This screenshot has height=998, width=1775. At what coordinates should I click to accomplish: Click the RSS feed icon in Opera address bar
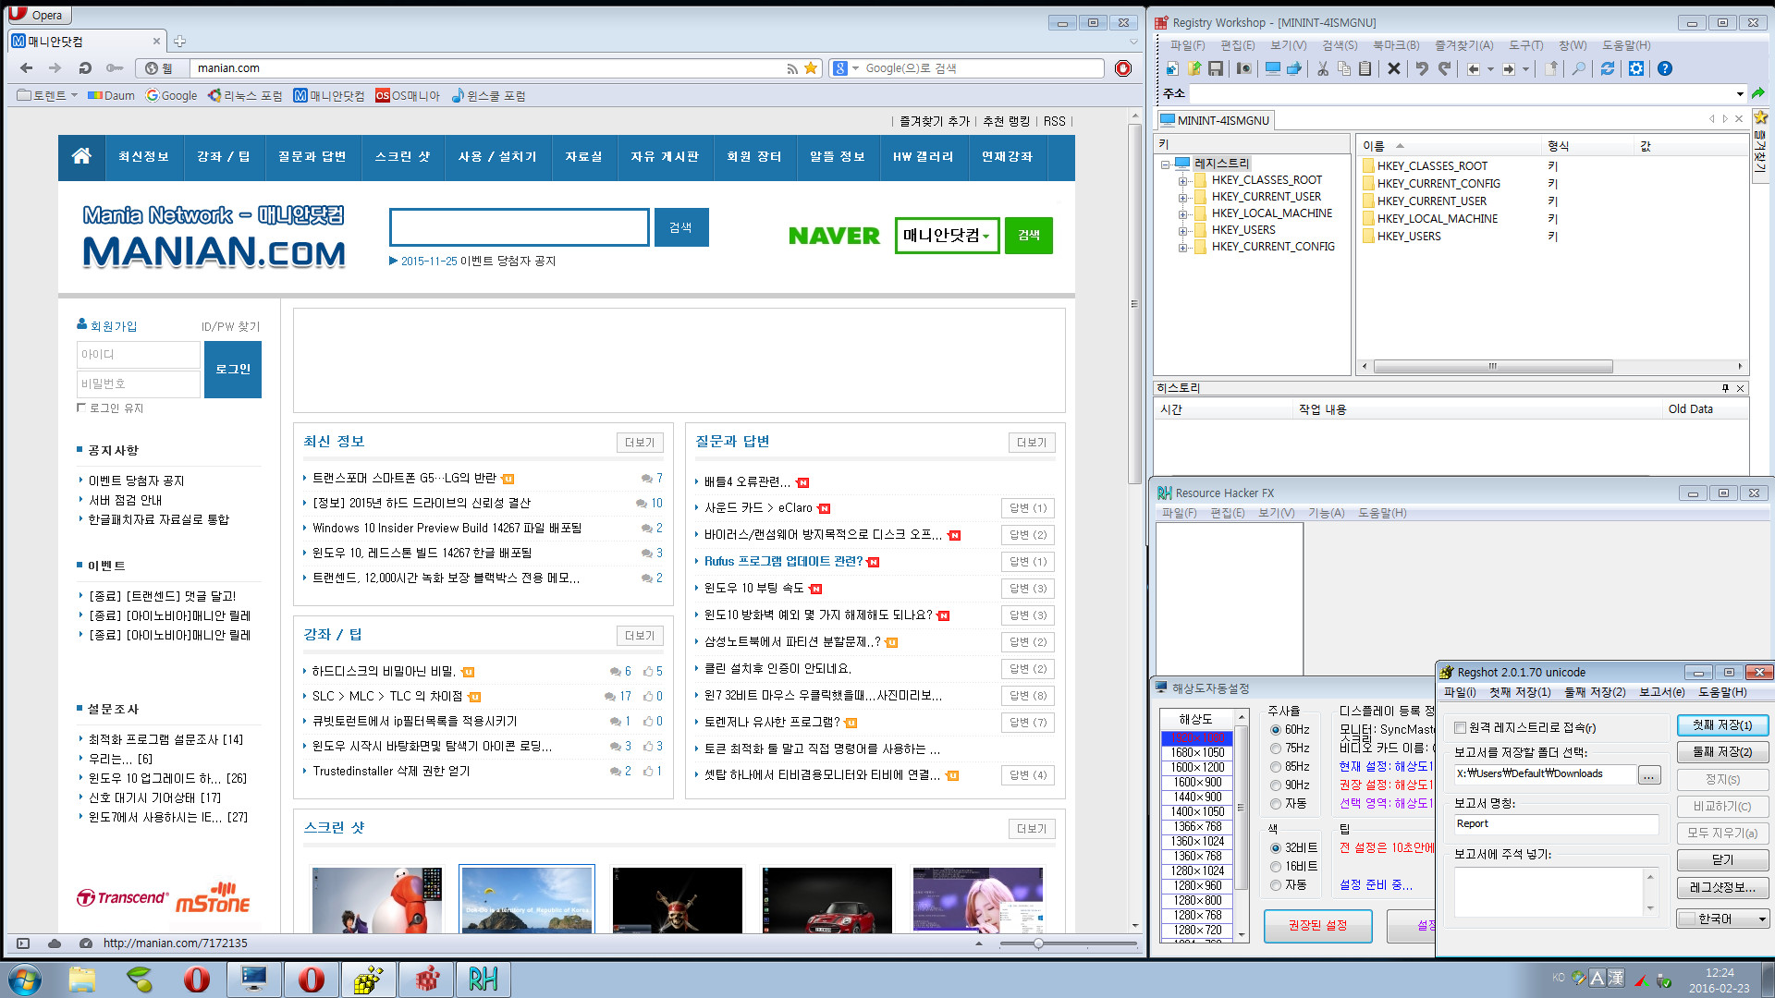[x=792, y=68]
